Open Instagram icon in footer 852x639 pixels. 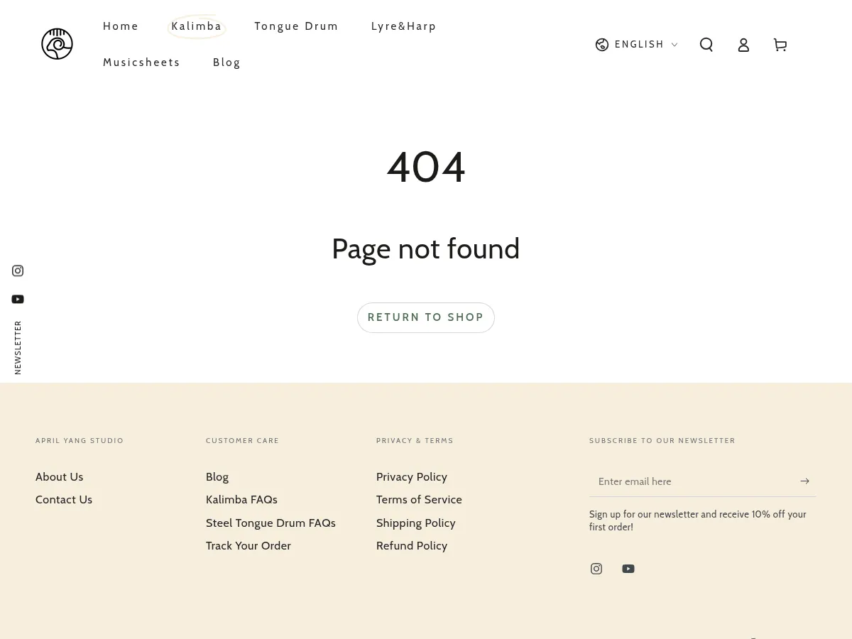click(x=596, y=569)
